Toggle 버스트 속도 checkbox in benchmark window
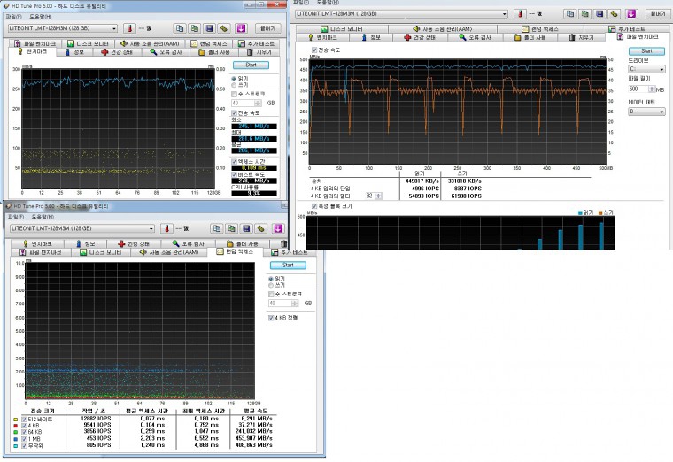Screen dimensions: 673x462 [235, 175]
